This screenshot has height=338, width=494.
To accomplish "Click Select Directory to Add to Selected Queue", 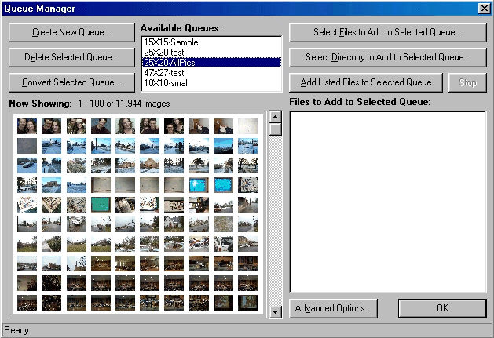I will coord(387,57).
